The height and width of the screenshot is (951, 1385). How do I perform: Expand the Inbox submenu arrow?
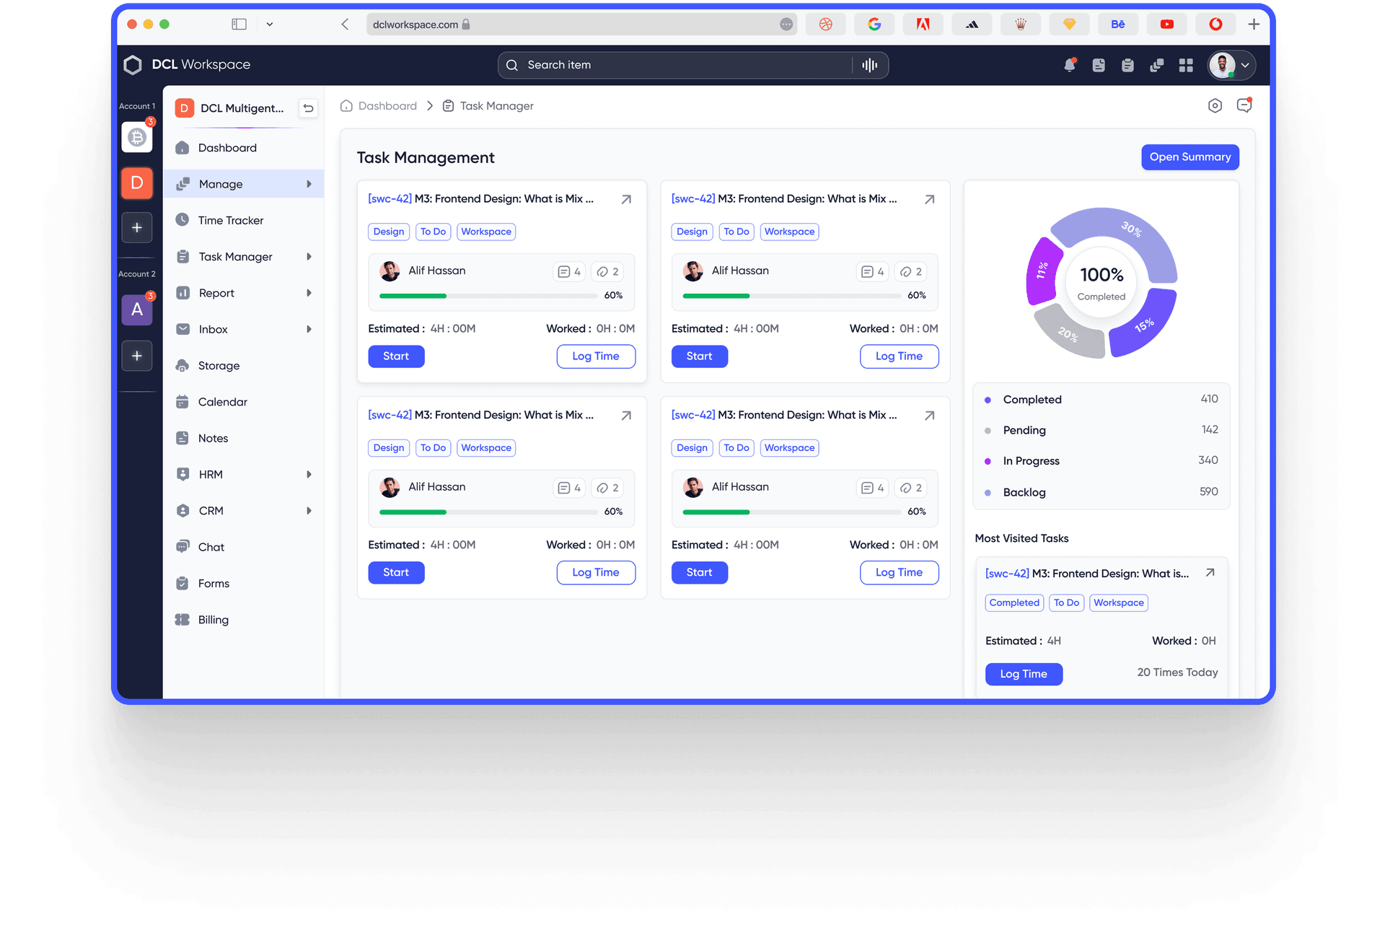(309, 329)
